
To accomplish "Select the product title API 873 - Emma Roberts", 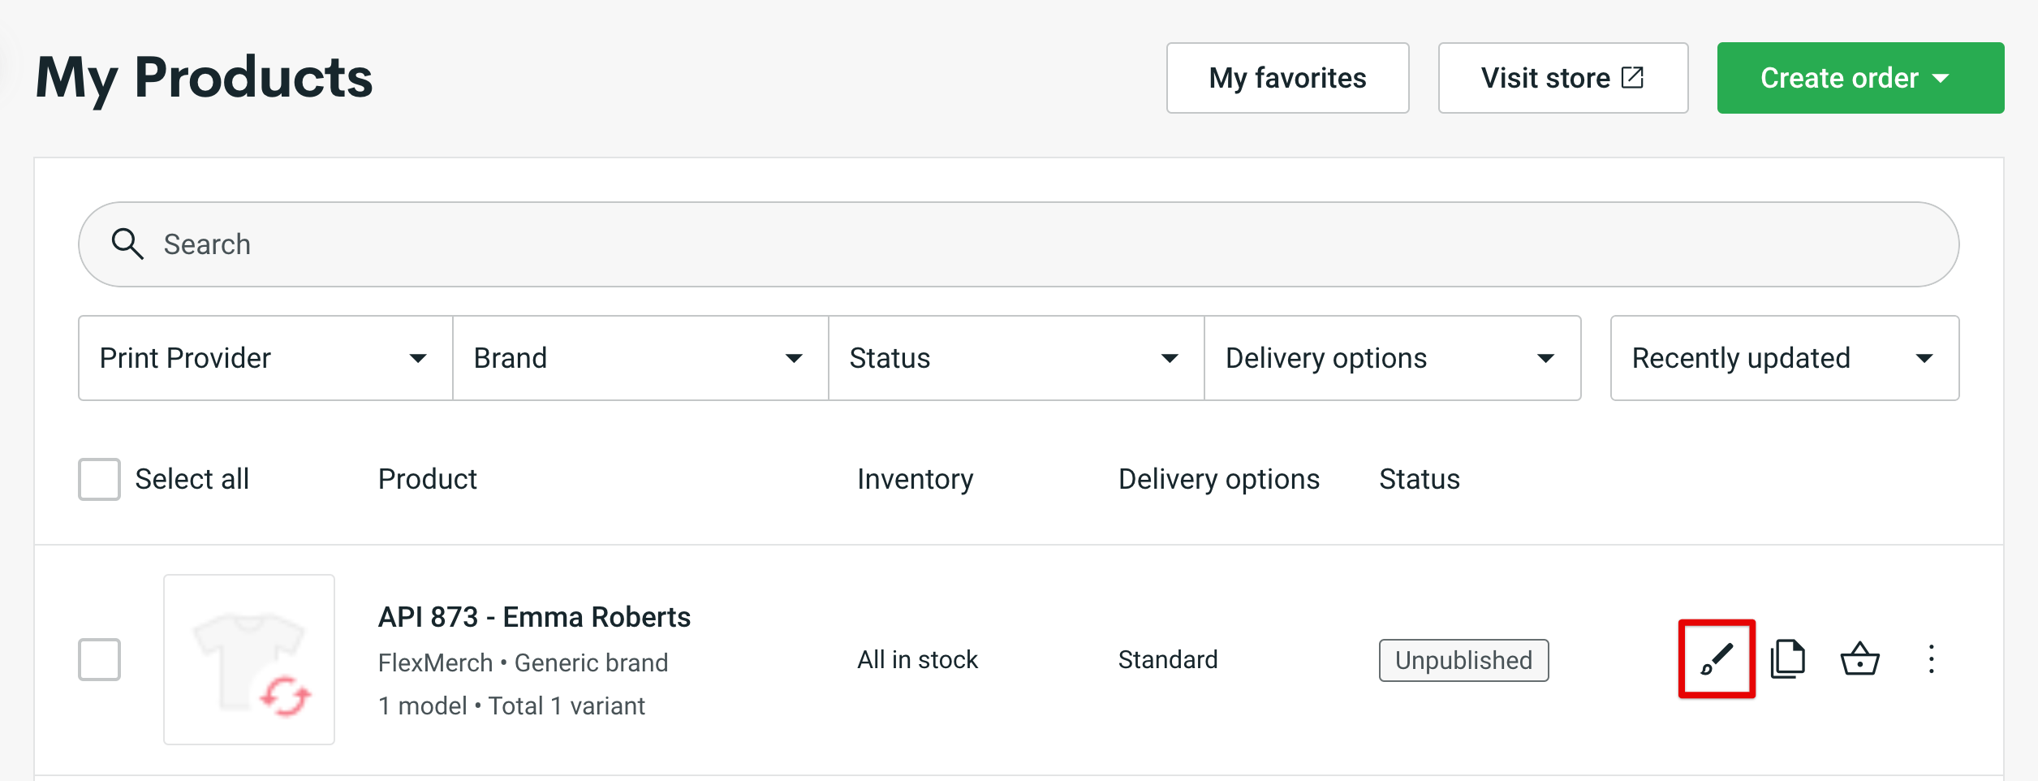I will [x=535, y=617].
